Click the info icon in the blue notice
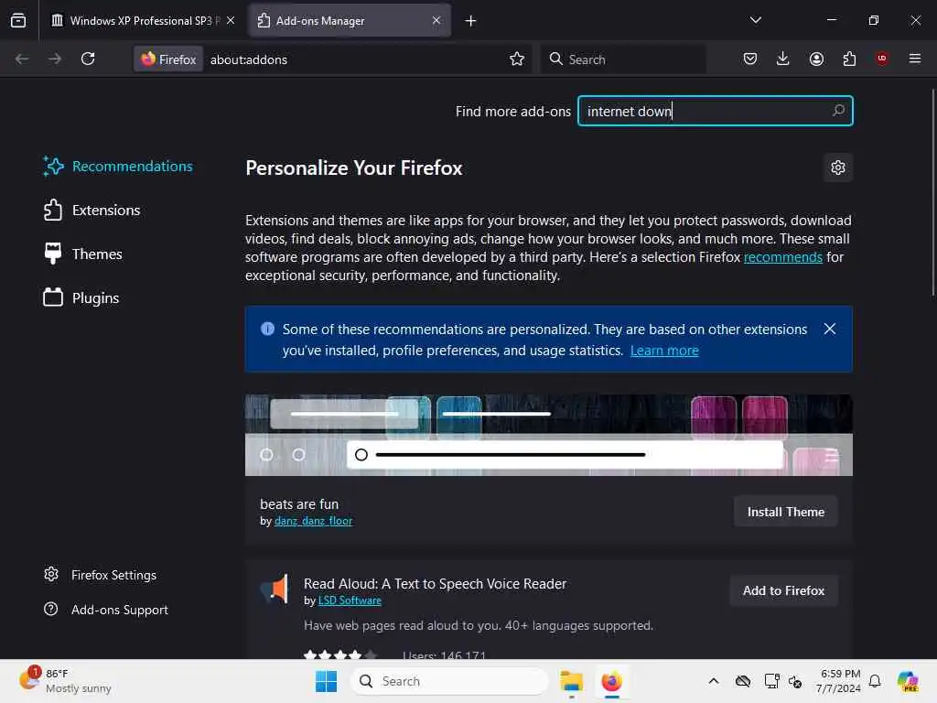Screen dimensions: 937x703 tap(268, 329)
